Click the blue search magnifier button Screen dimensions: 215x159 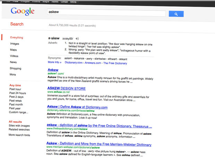click(176, 14)
